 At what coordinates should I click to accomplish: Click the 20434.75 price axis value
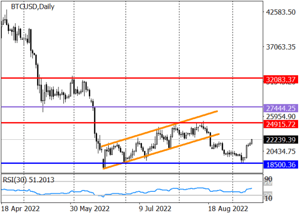281,151
